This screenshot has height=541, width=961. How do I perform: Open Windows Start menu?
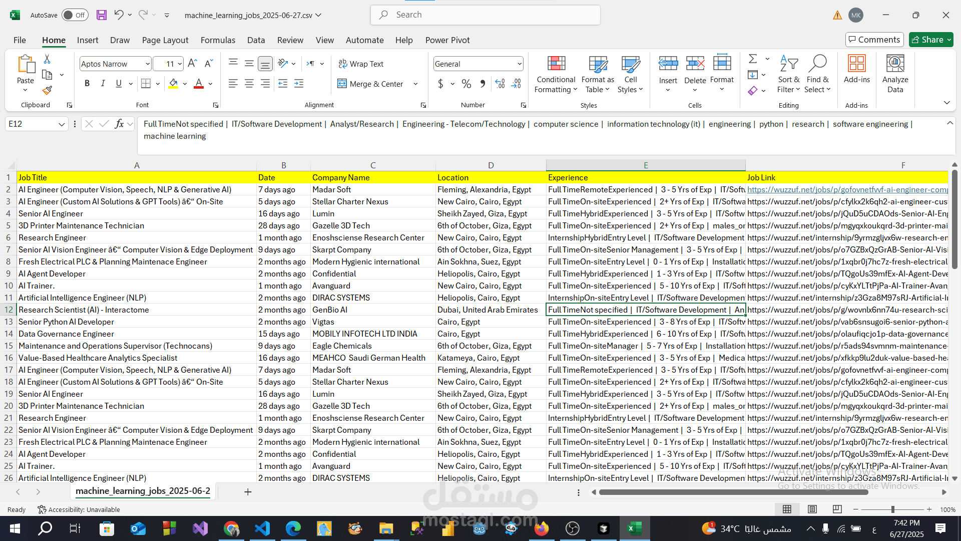[x=15, y=528]
